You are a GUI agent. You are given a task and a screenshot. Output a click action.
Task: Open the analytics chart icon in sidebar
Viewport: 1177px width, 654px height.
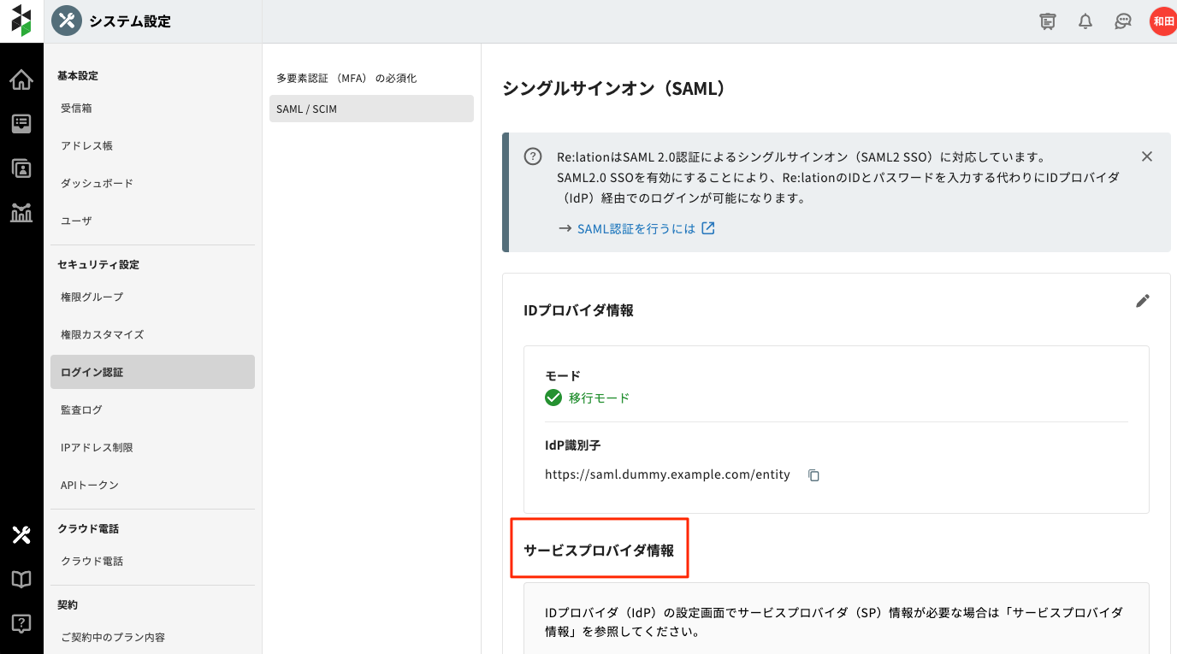pyautogui.click(x=21, y=212)
